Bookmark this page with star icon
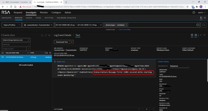Screen dimensions: 208x111 coord(187,7)
